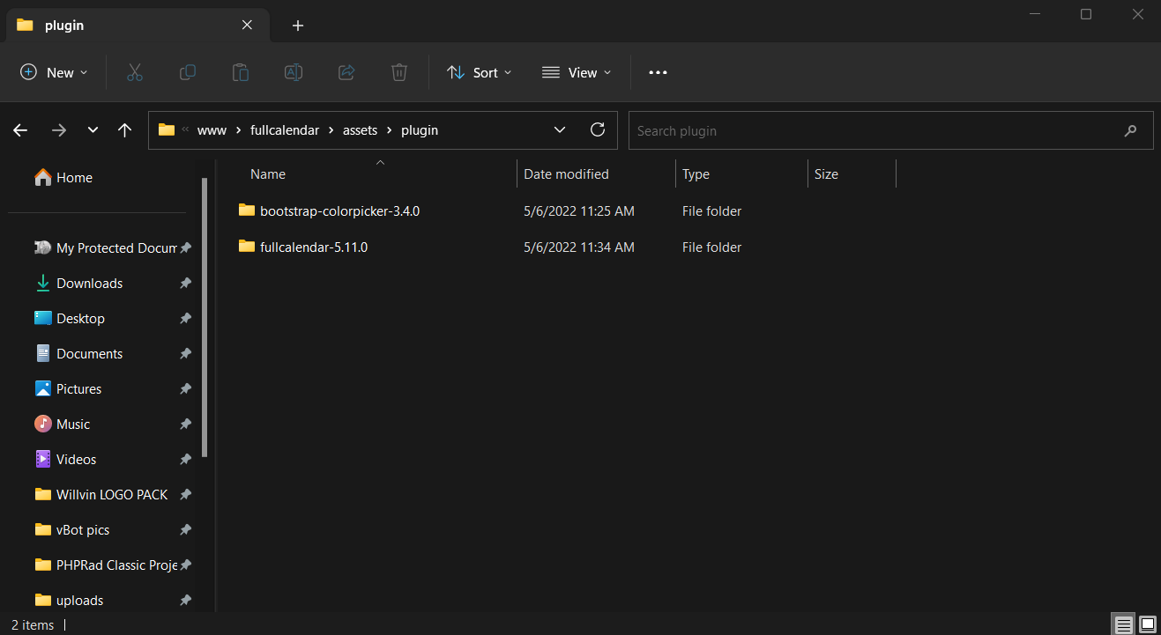Click the Delete trash can icon

pyautogui.click(x=399, y=72)
